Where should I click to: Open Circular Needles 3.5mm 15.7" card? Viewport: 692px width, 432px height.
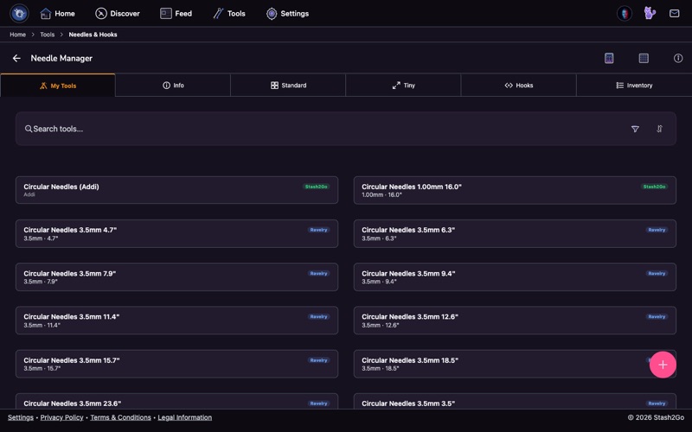click(x=177, y=364)
